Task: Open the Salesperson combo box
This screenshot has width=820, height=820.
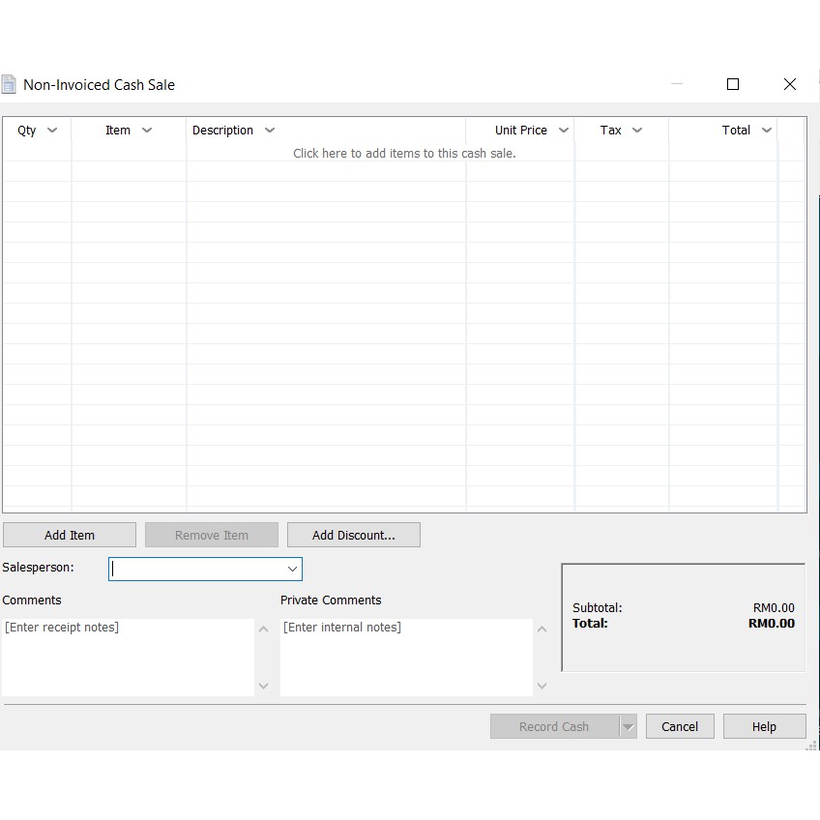Action: pos(291,569)
